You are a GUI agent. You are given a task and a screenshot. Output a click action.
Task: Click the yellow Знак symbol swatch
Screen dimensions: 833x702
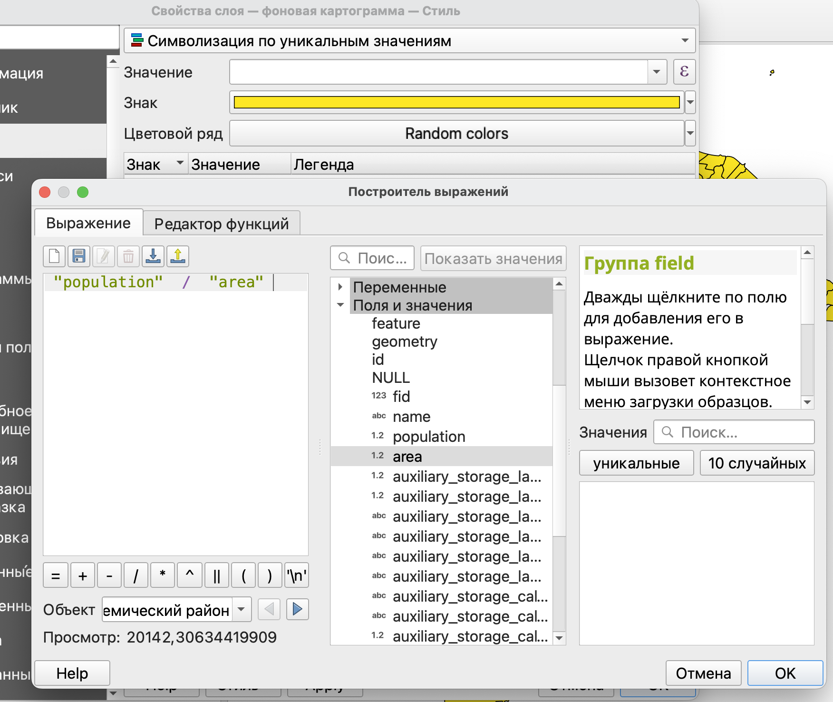pos(456,103)
